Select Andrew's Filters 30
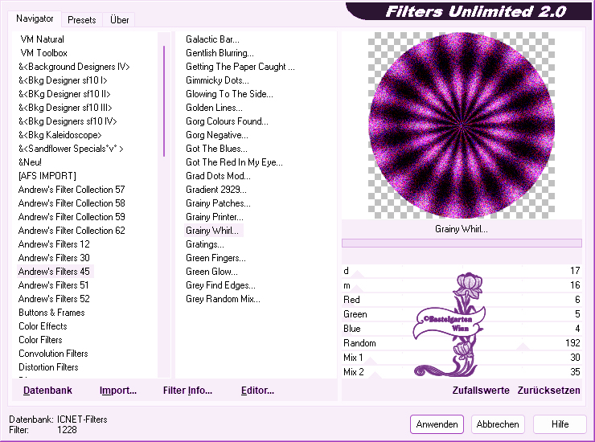Viewport: 595px width, 442px height. coord(54,258)
